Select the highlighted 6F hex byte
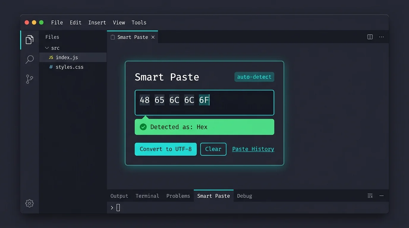This screenshot has width=409, height=228. (204, 100)
